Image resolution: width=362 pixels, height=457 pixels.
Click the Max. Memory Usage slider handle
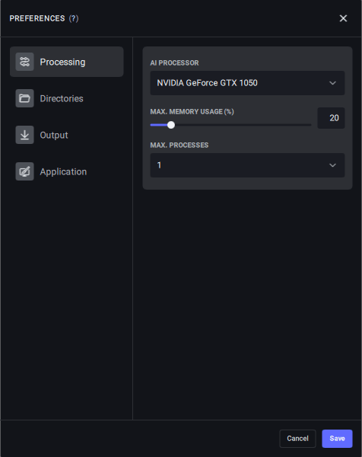click(x=171, y=125)
